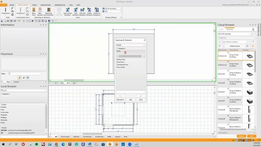Click the elevation view horizontal scrollbar thumb
The width and height of the screenshot is (261, 147).
point(74,80)
